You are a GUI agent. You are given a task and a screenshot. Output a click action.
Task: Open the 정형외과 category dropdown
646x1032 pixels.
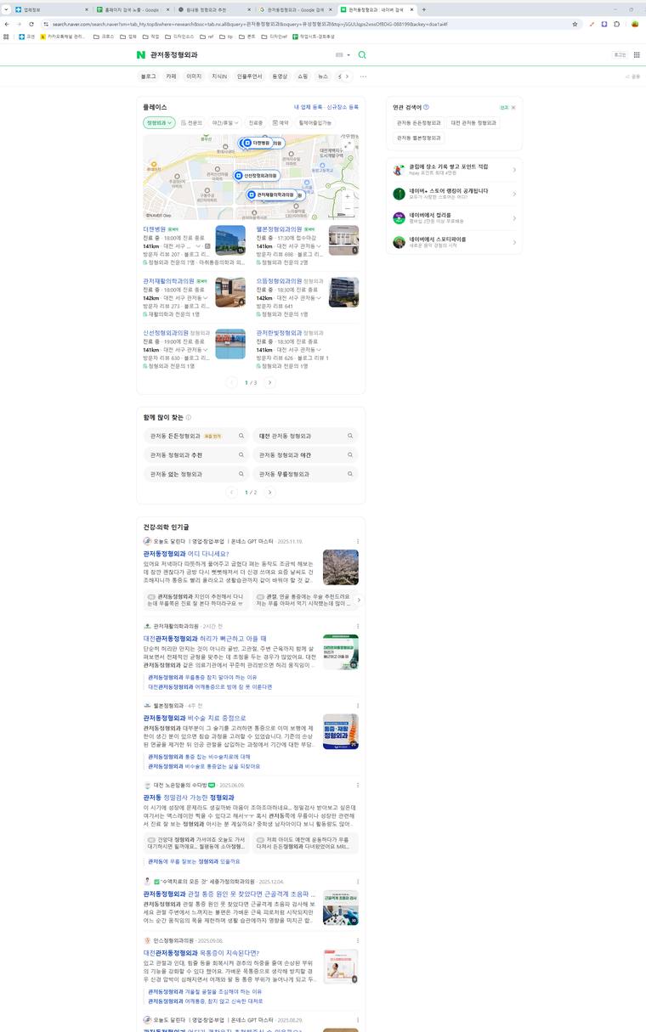[x=159, y=123]
